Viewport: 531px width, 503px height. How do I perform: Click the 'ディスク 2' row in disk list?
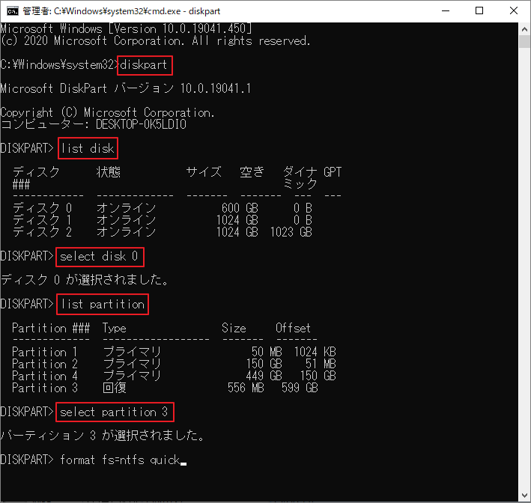pyautogui.click(x=163, y=232)
